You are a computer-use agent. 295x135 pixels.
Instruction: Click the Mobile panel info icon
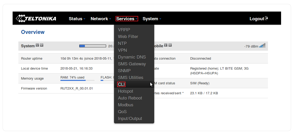click(166, 45)
